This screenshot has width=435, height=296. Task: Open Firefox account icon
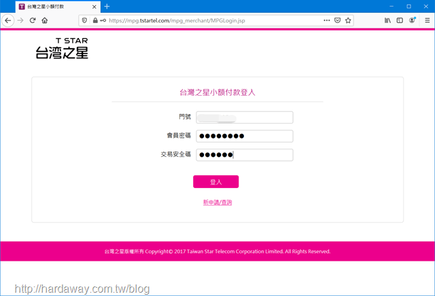[x=412, y=20]
